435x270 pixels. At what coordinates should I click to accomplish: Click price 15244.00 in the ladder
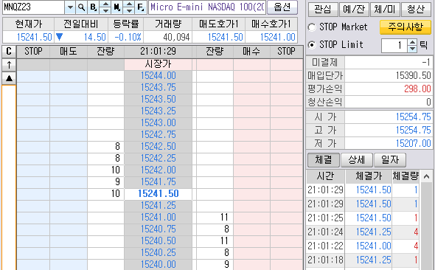click(158, 76)
